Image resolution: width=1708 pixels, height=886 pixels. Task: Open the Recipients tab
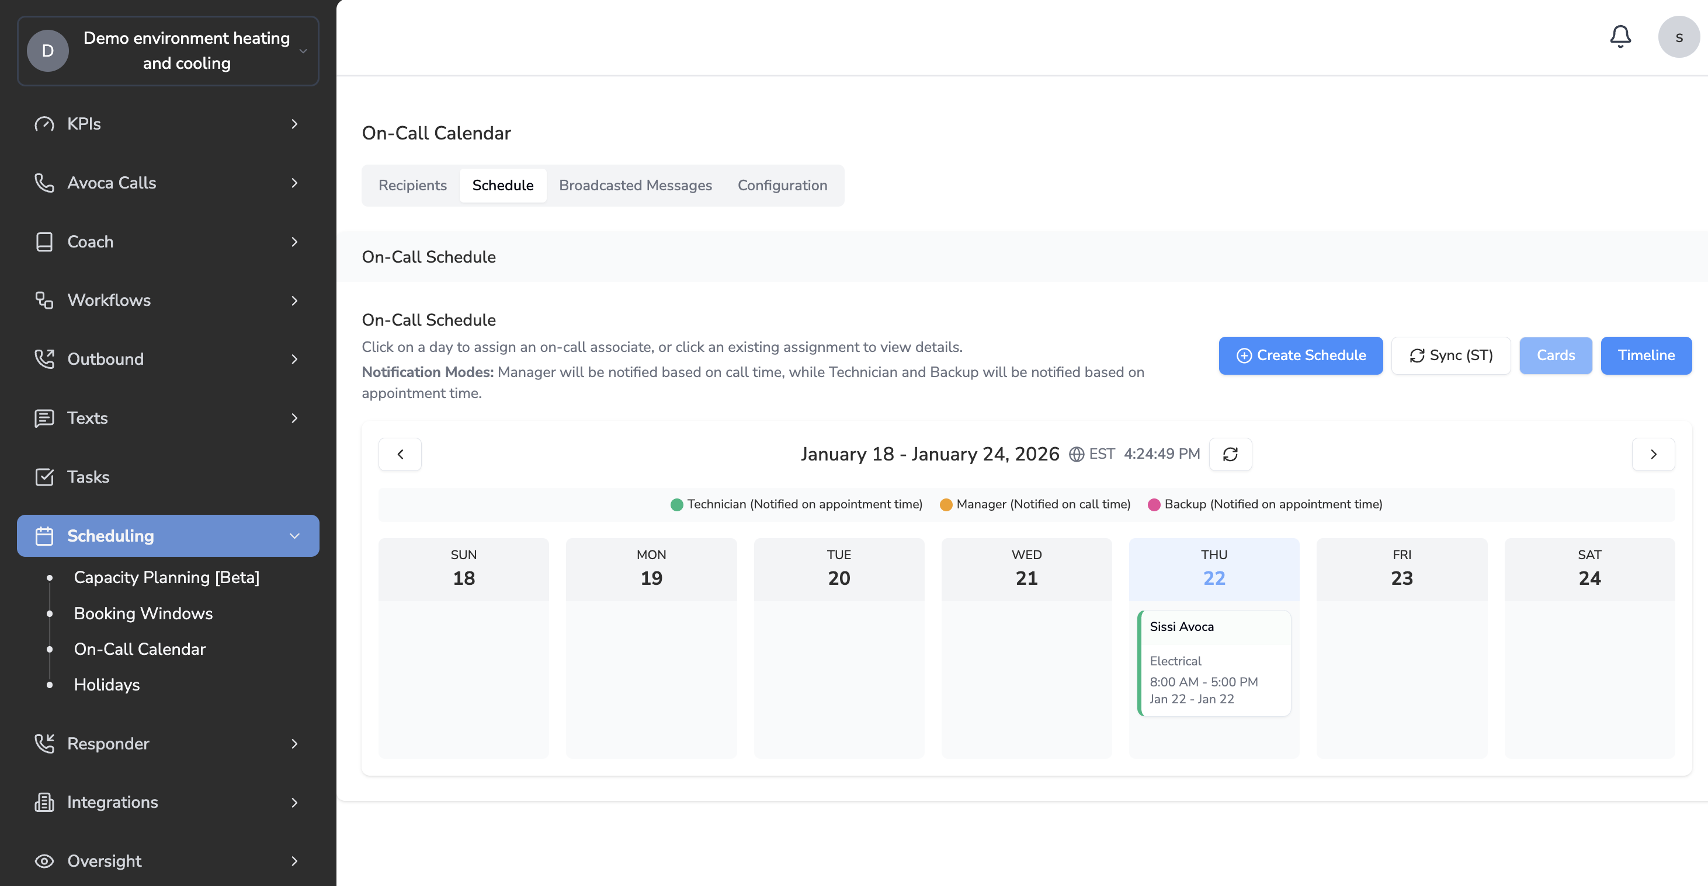[x=412, y=186]
